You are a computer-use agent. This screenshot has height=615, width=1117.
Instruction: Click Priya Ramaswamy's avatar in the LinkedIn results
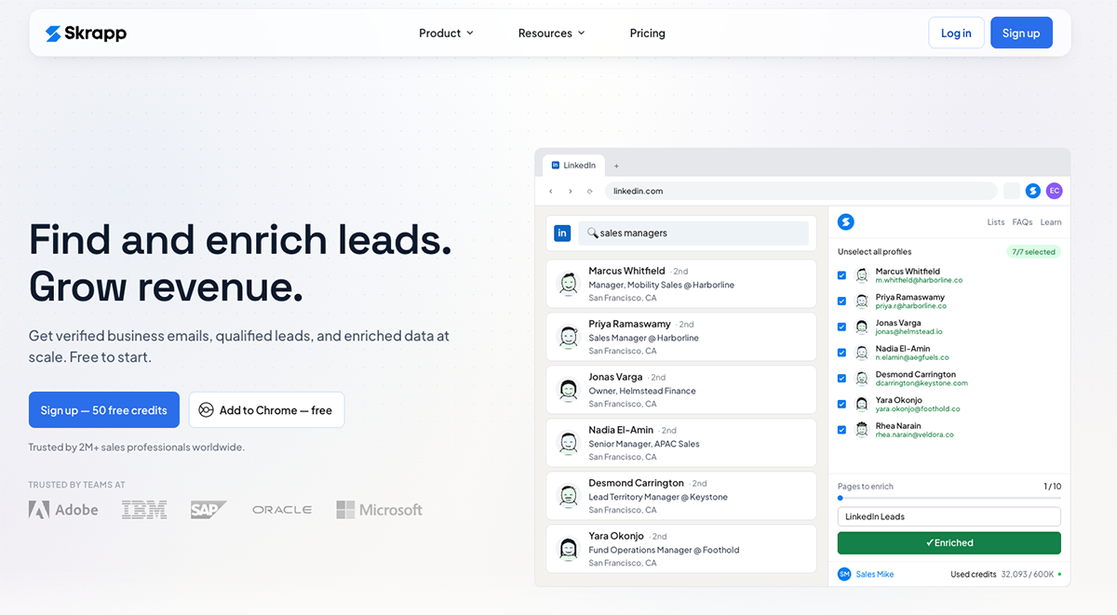point(568,337)
